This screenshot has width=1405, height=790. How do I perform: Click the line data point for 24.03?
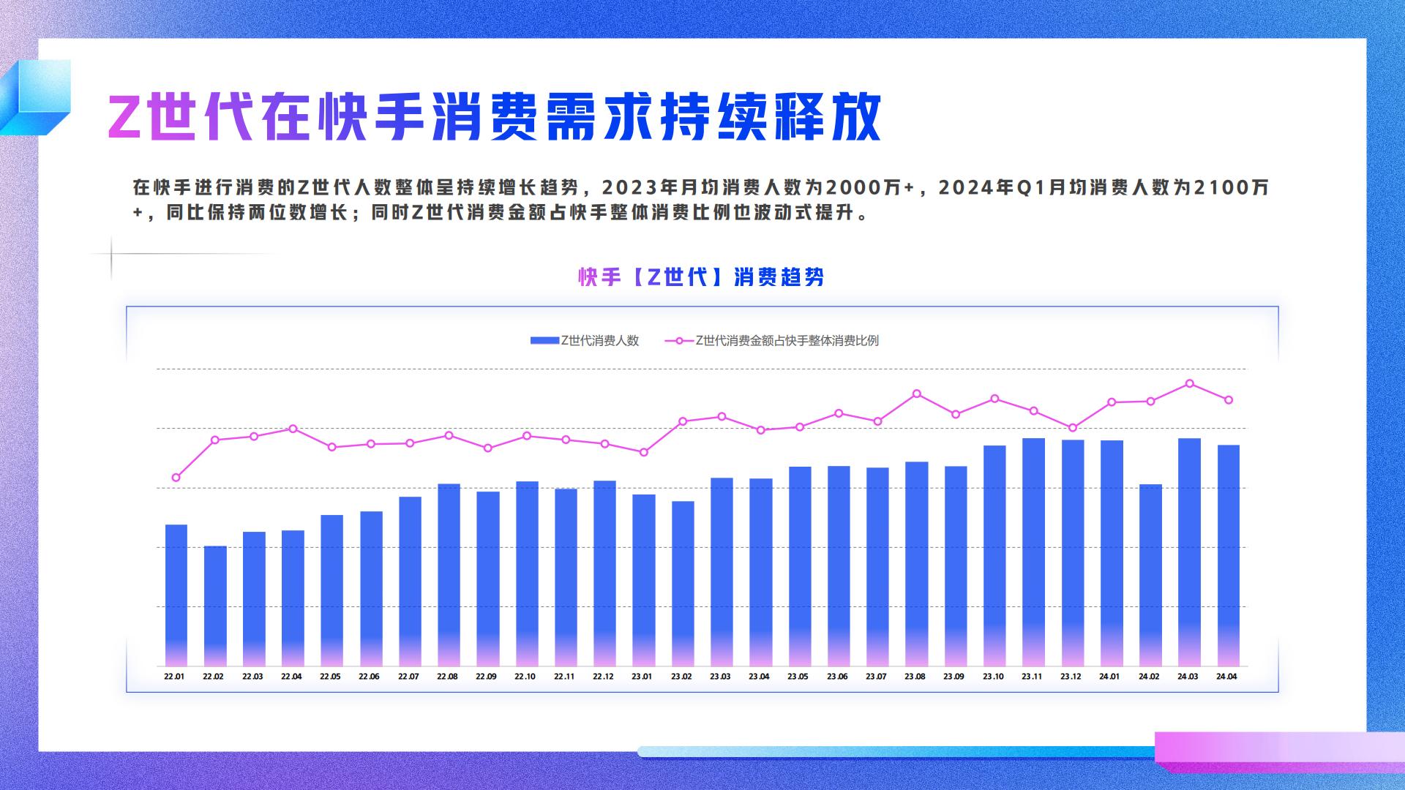[x=1190, y=383]
